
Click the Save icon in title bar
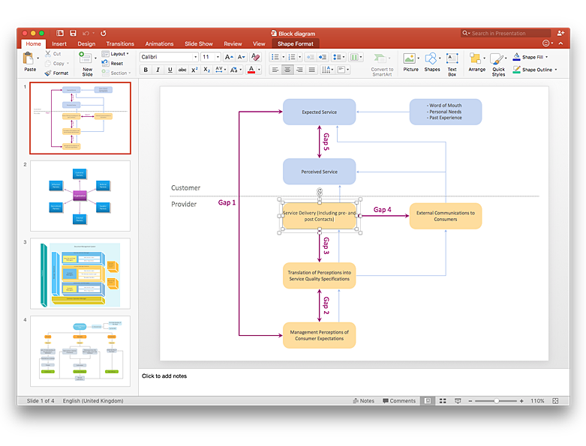[73, 33]
